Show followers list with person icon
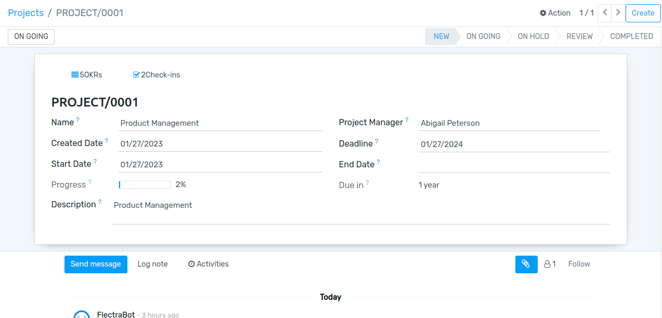Viewport: 662px width, 318px height. 550,264
